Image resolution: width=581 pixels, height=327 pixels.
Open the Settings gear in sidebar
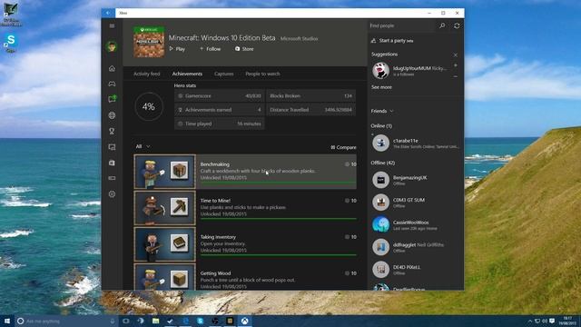click(x=112, y=193)
